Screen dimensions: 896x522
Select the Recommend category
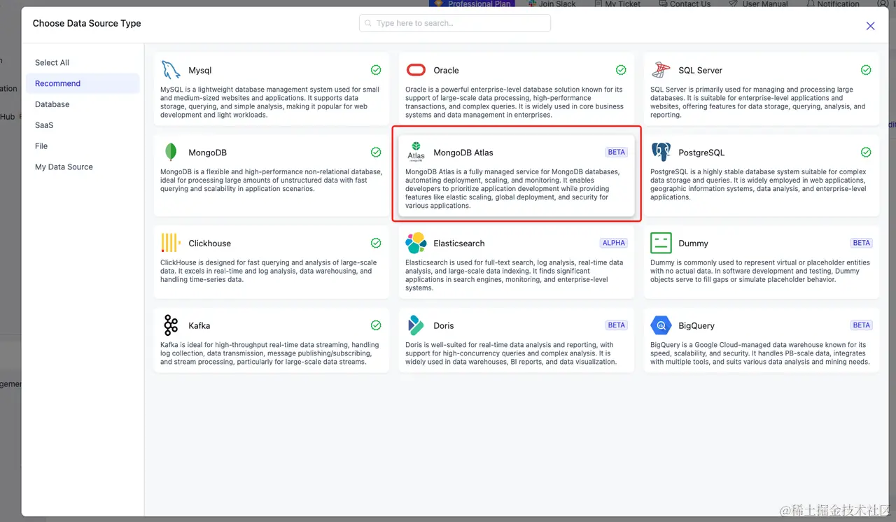(x=83, y=83)
